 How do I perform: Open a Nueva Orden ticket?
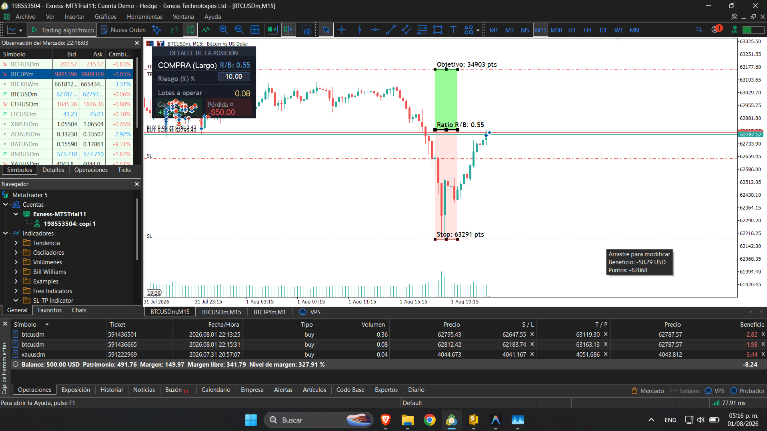tap(123, 30)
